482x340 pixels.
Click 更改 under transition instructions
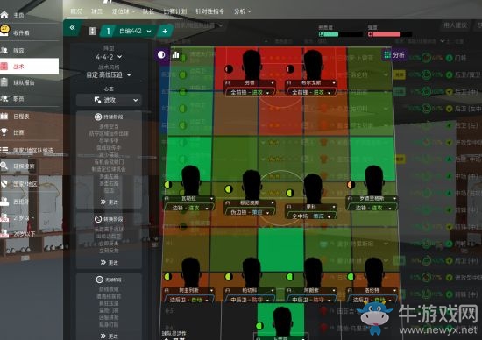click(110, 263)
